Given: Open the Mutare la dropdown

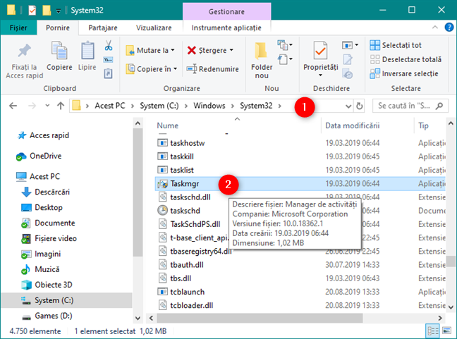Looking at the screenshot, I should coord(151,50).
